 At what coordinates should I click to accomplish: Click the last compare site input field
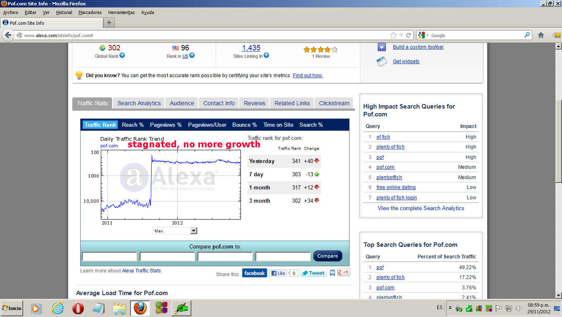tap(283, 256)
